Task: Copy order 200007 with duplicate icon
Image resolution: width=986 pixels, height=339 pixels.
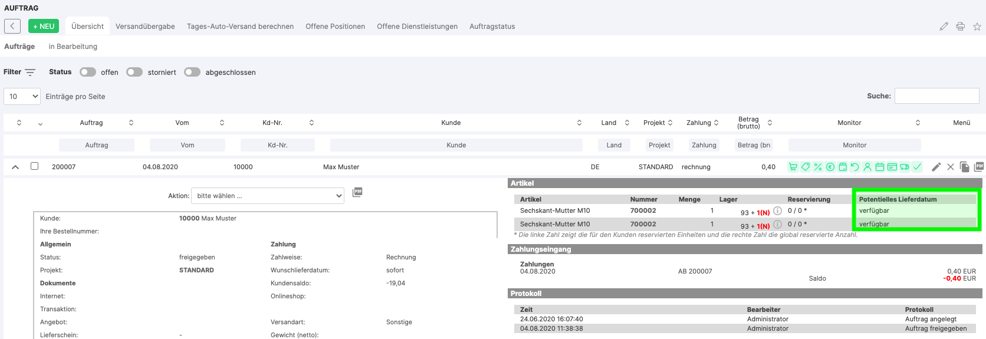Action: coord(965,167)
